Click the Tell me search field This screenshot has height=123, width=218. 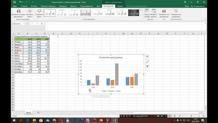[x=137, y=6]
